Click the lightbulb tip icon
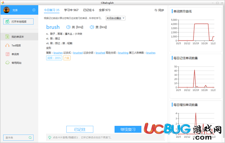225x143 pixels. click(49, 137)
